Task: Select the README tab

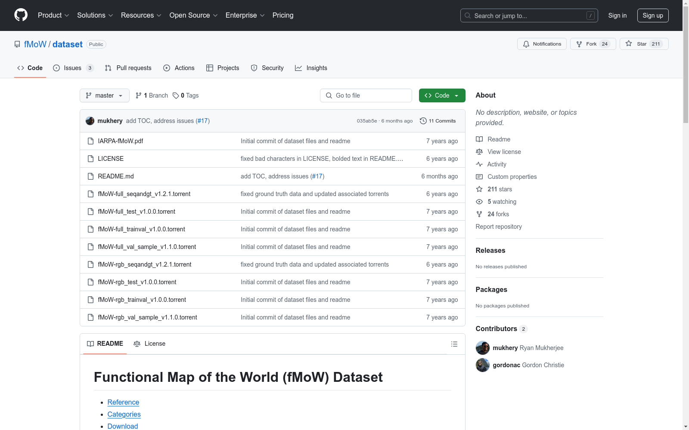Action: [x=105, y=344]
